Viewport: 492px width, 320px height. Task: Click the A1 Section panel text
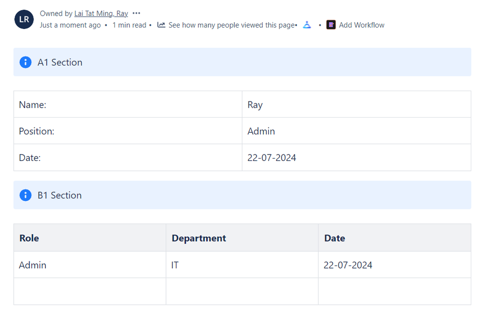coord(60,63)
